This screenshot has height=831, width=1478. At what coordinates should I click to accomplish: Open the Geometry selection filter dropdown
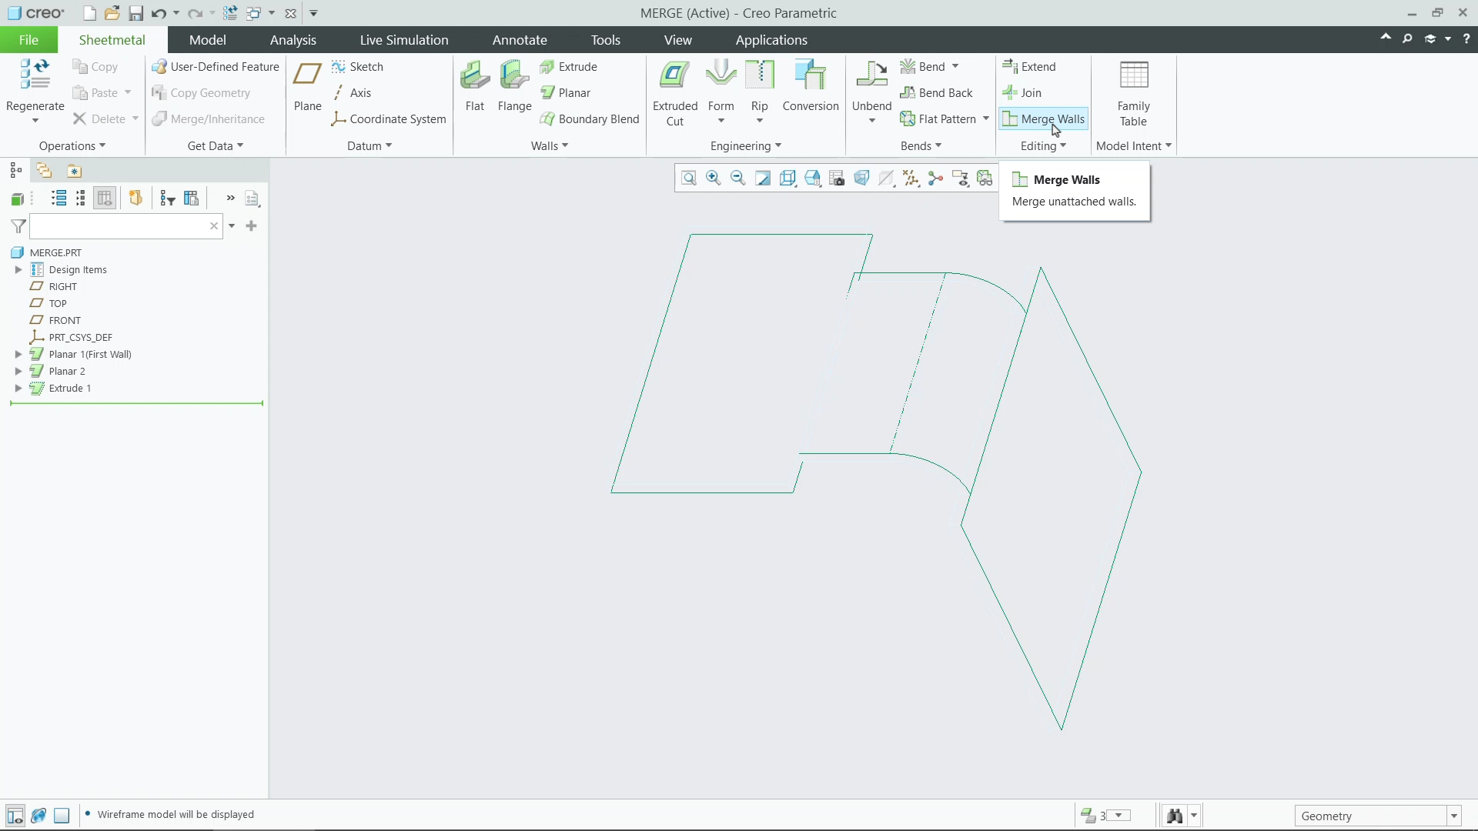pos(1454,816)
